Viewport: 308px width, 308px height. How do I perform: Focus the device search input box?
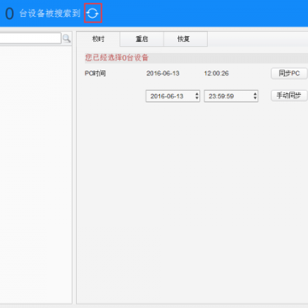click(x=31, y=38)
